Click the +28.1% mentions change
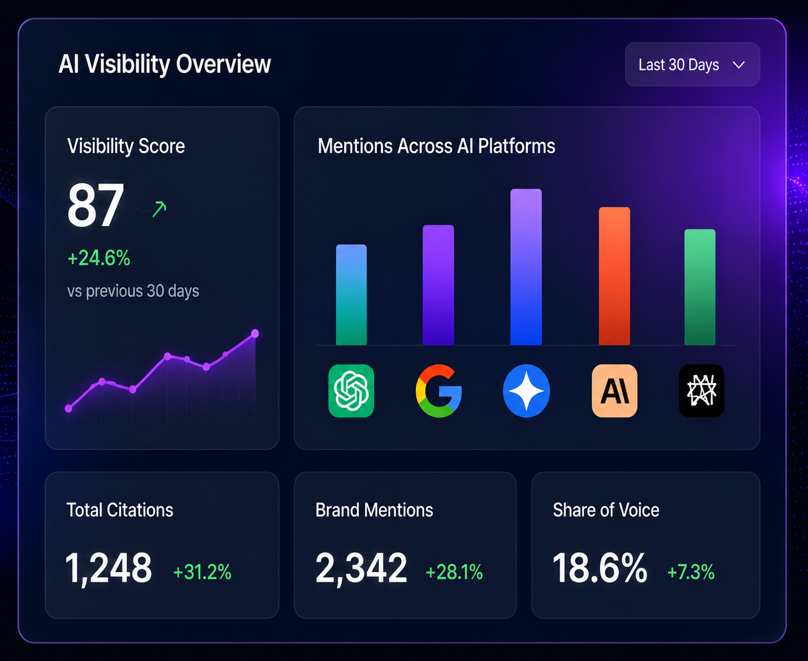The height and width of the screenshot is (661, 808). (x=454, y=572)
